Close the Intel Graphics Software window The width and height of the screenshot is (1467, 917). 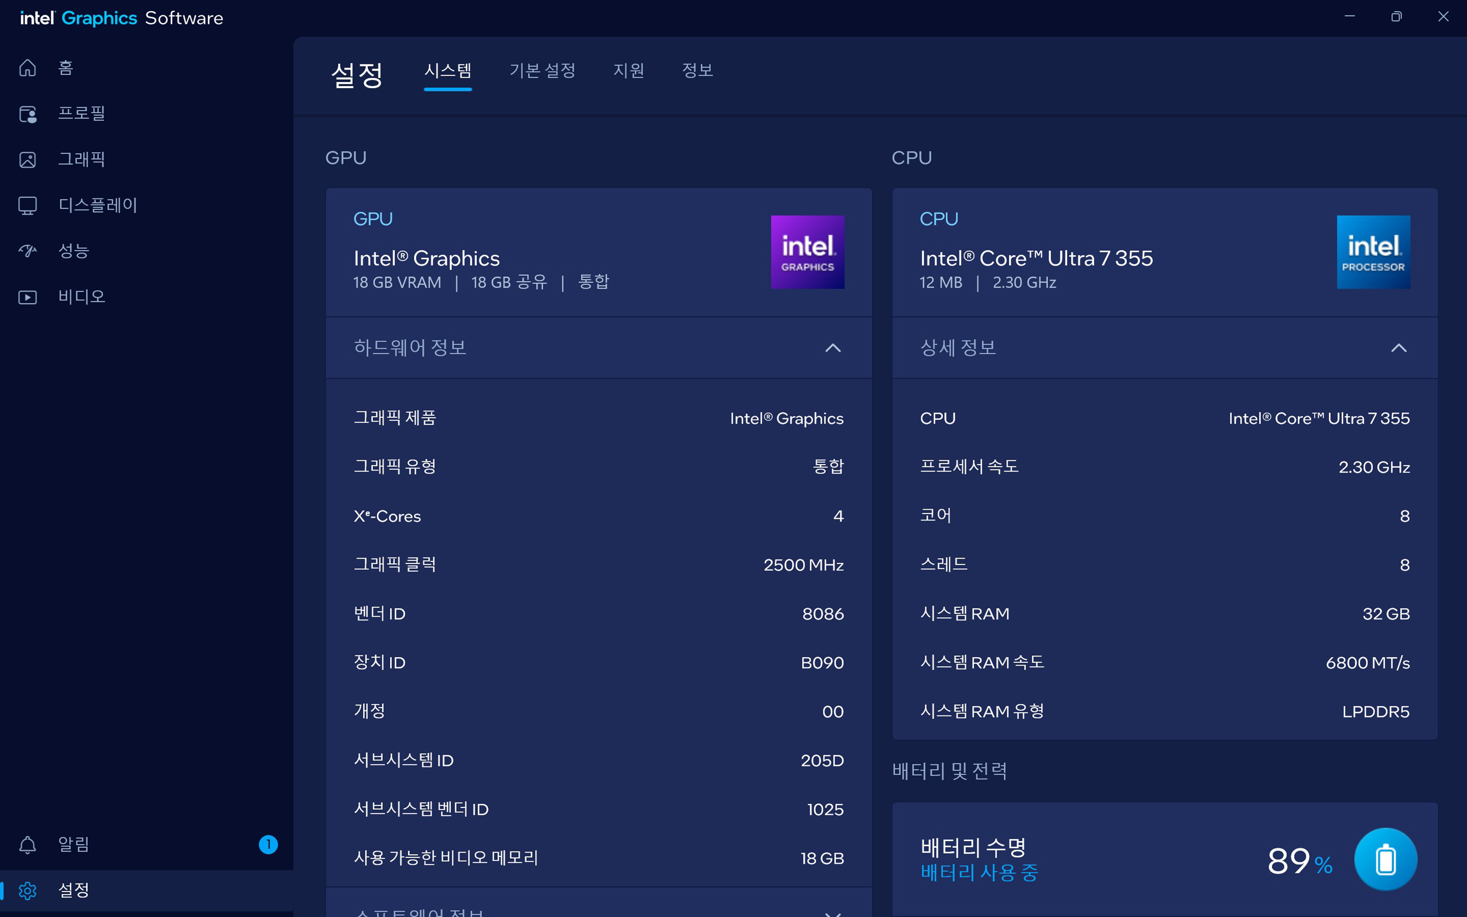click(x=1443, y=16)
